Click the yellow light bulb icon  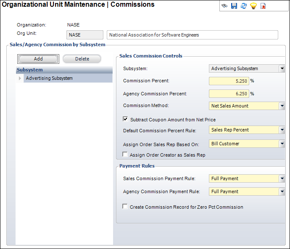pyautogui.click(x=253, y=6)
